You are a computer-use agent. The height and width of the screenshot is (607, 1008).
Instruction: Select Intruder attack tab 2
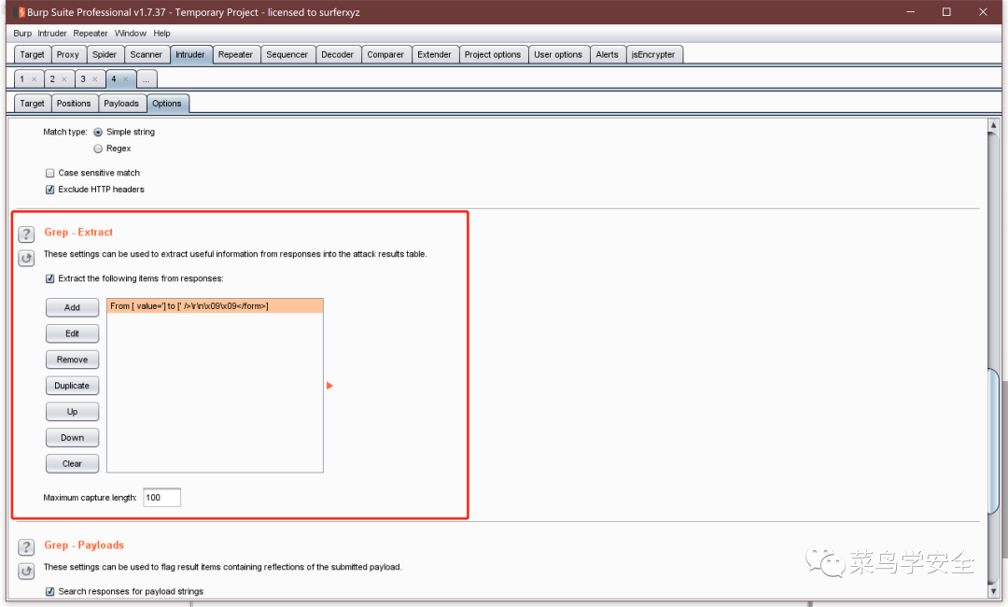tap(52, 79)
